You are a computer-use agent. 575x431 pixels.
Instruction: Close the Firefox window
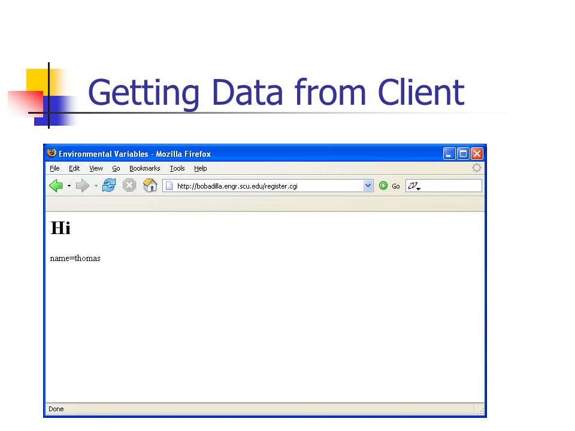(x=477, y=154)
